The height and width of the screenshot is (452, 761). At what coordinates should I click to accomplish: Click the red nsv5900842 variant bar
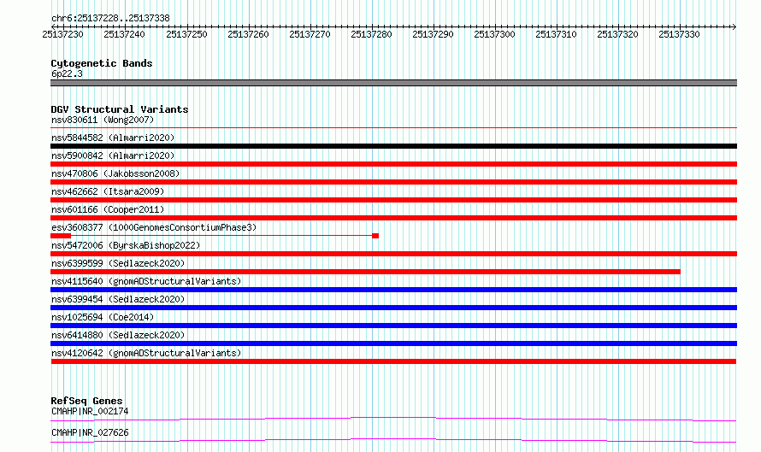(x=393, y=164)
